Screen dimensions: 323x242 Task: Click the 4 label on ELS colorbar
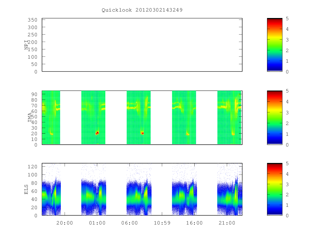(x=287, y=174)
